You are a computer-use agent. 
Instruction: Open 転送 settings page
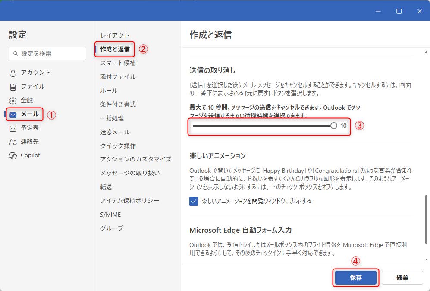106,187
